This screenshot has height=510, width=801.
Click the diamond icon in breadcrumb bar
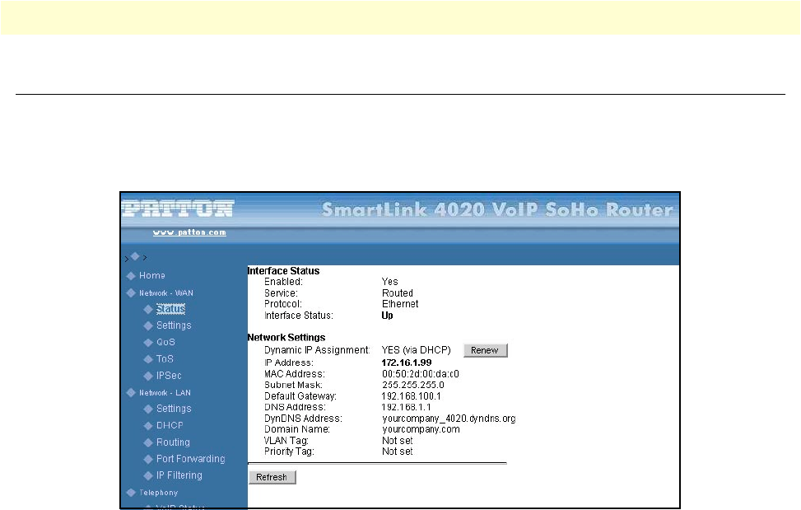pyautogui.click(x=135, y=256)
